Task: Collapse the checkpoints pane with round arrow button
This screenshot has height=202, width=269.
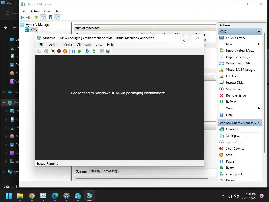Action: (x=215, y=77)
